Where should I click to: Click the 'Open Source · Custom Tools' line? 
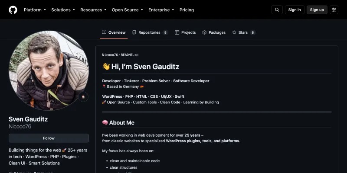click(x=160, y=102)
